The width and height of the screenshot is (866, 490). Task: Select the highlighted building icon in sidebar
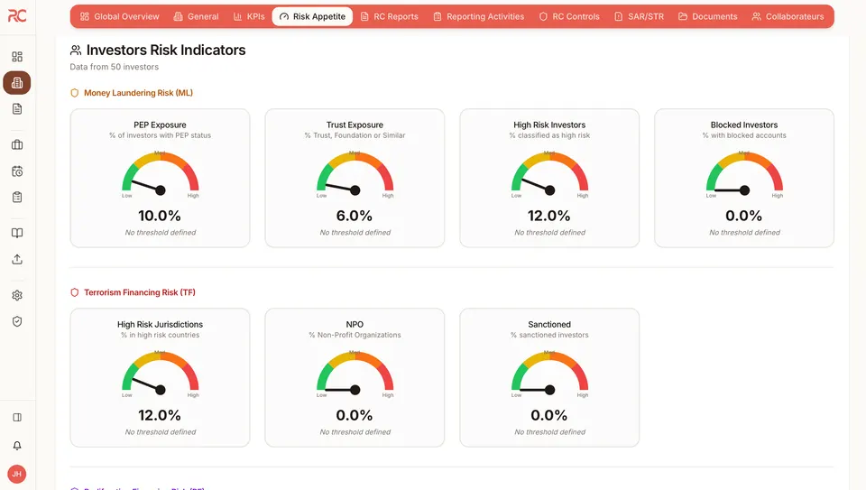(17, 83)
